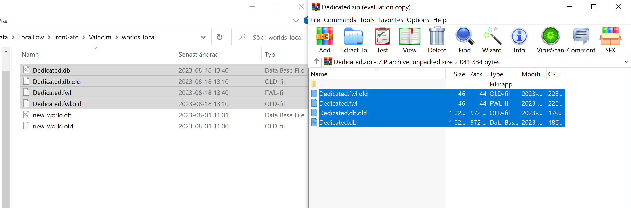
Task: Click the chevron after IronGate in breadcrumb
Action: click(84, 37)
